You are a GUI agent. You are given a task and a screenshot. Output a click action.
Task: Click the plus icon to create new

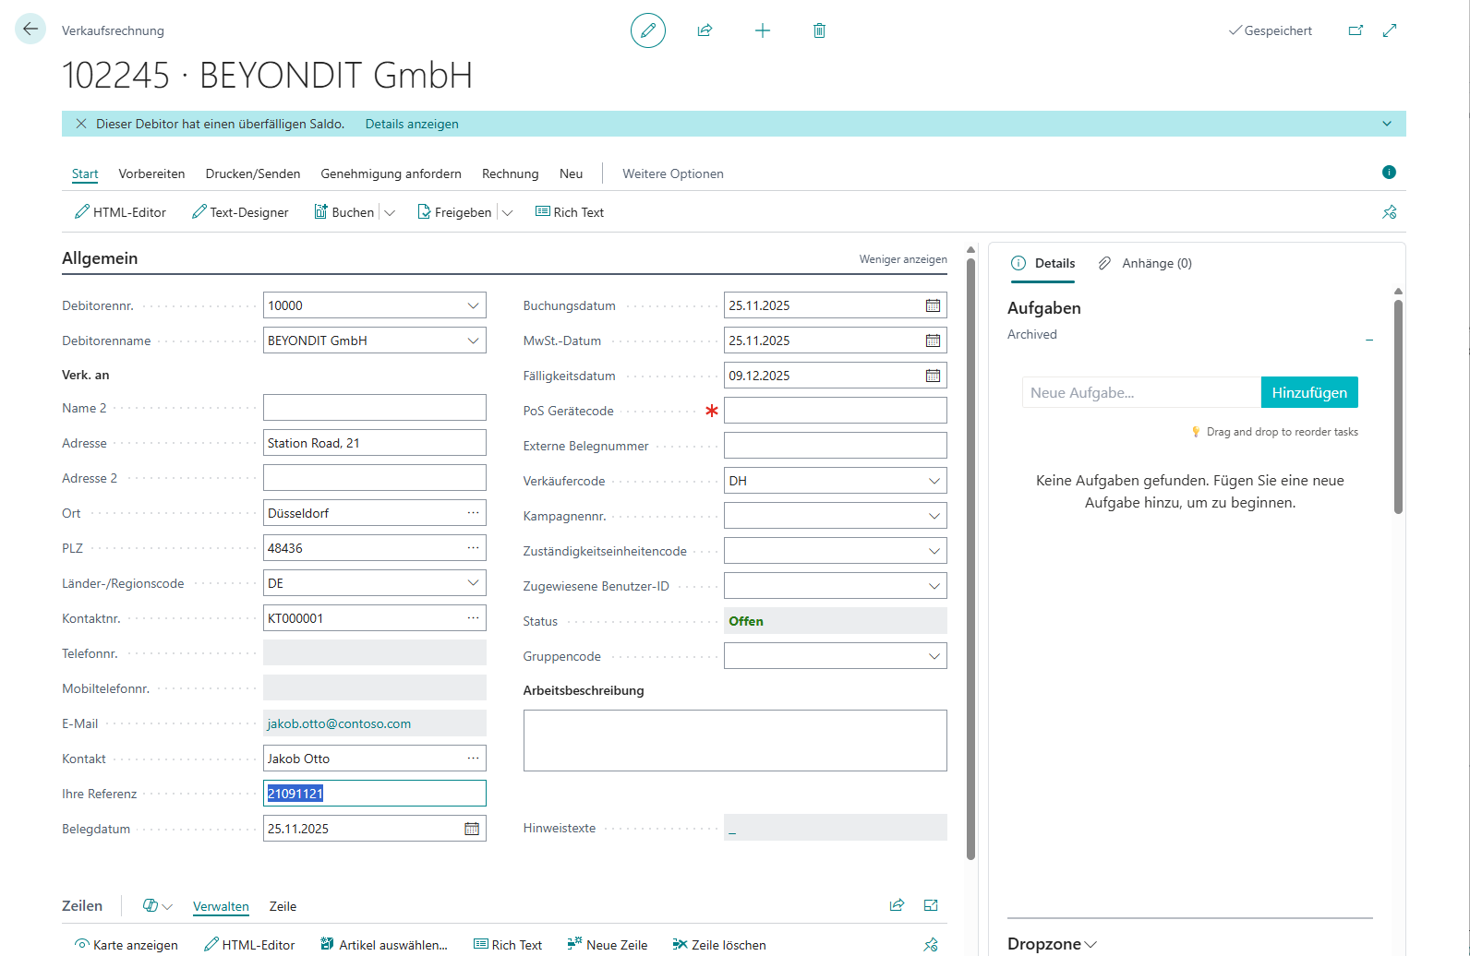(762, 30)
